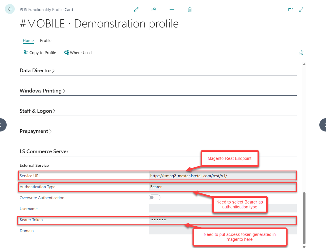Click the vertical scrollbar thumb

[304, 218]
